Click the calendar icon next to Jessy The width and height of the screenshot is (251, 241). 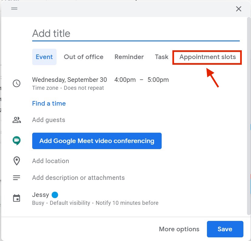pos(16,198)
